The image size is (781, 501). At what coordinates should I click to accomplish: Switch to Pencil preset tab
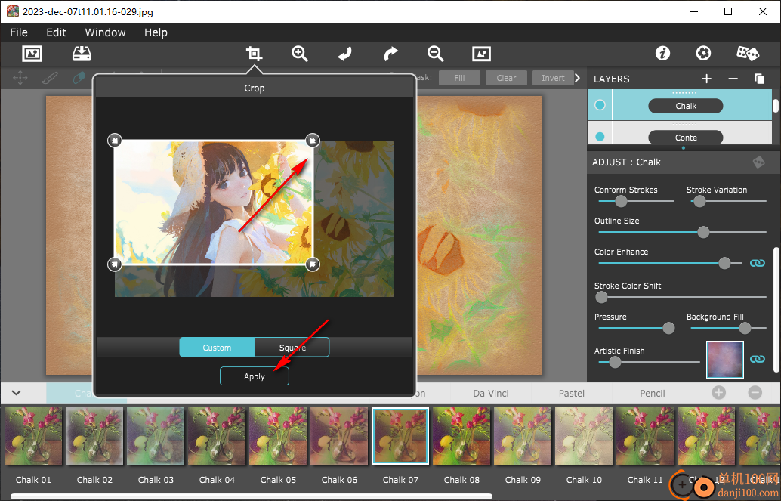pos(652,394)
